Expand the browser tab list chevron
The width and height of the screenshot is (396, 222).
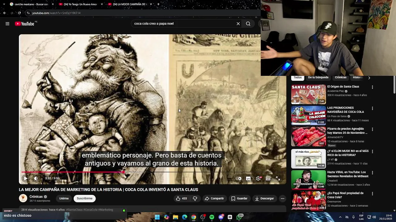(4, 4)
